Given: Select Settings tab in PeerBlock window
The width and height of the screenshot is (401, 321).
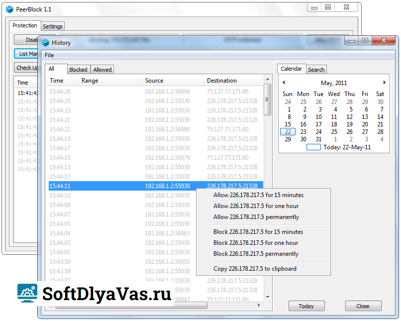Looking at the screenshot, I should click(53, 26).
